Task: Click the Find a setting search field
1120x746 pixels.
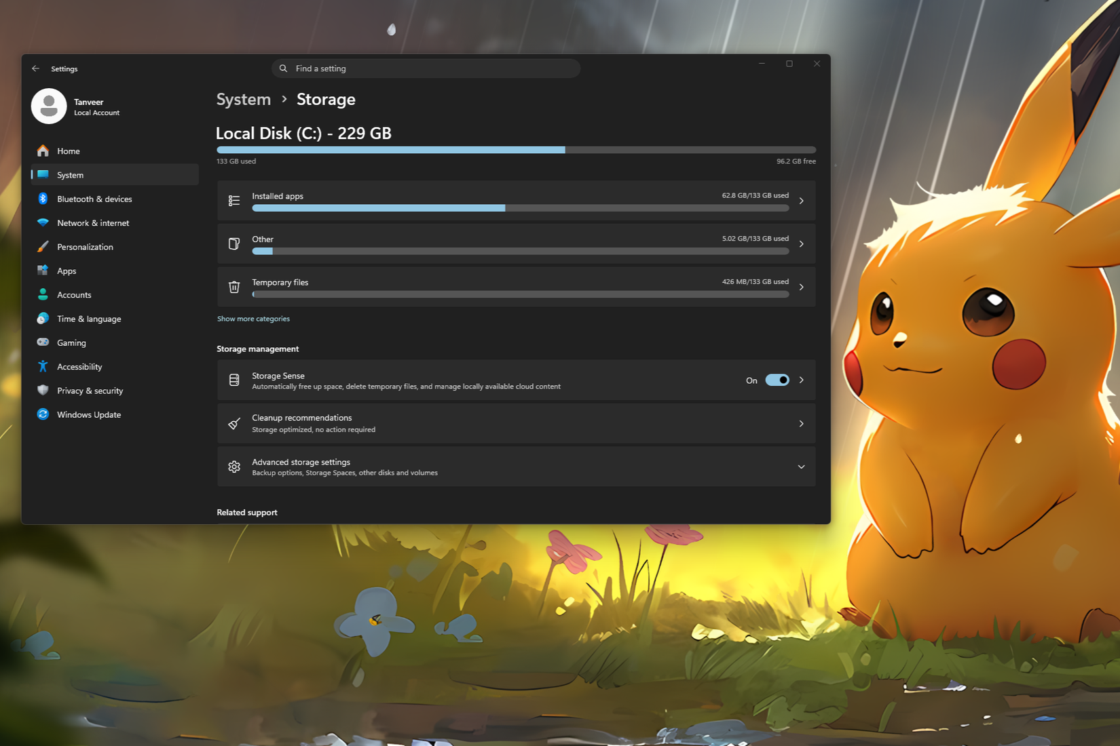Action: (426, 68)
